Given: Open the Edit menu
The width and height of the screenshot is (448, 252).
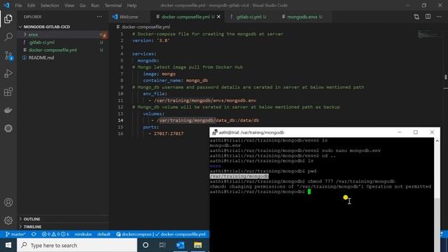Looking at the screenshot, I should pos(31,6).
